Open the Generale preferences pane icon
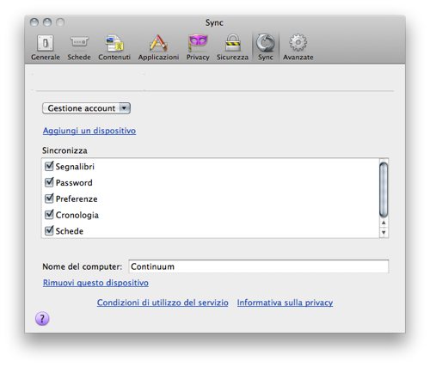The height and width of the screenshot is (367, 430). click(46, 43)
